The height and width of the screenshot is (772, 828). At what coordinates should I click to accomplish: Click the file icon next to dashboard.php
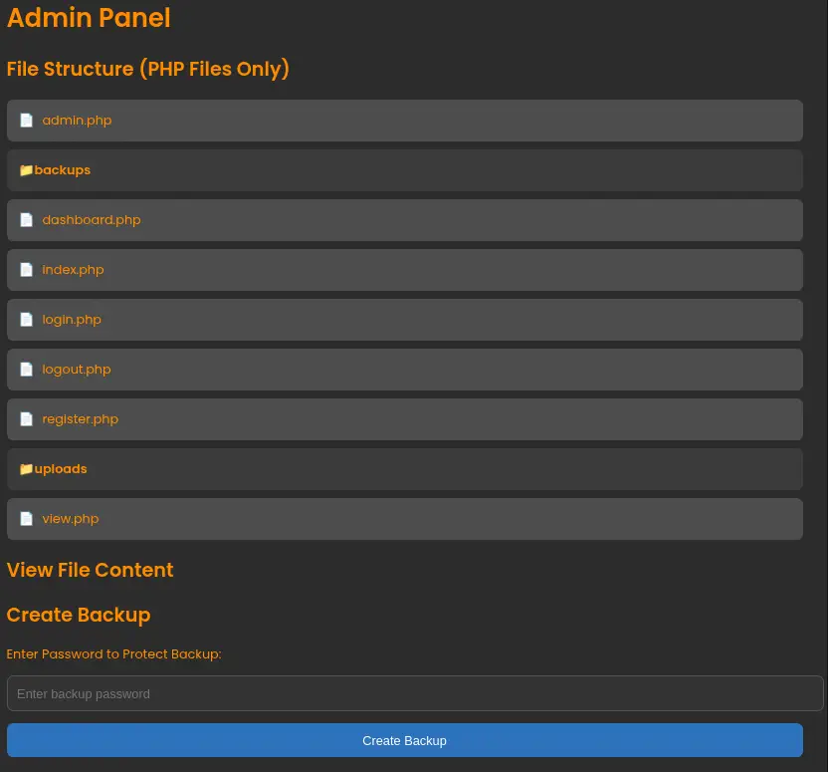pyautogui.click(x=27, y=220)
